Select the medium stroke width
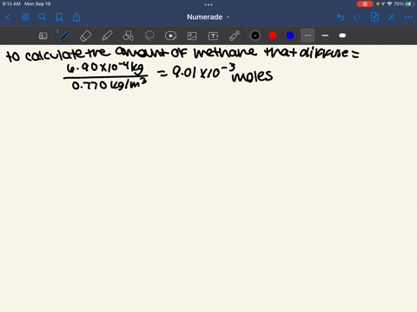This screenshot has height=312, width=417. [x=325, y=36]
